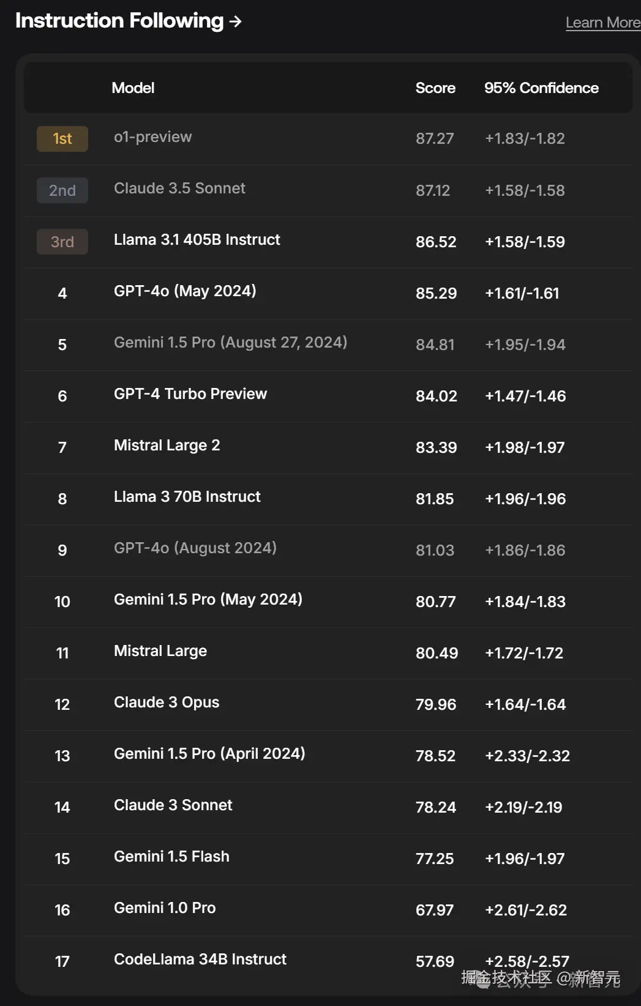The image size is (641, 1006).
Task: Select the o1-preview model row
Action: click(x=153, y=137)
